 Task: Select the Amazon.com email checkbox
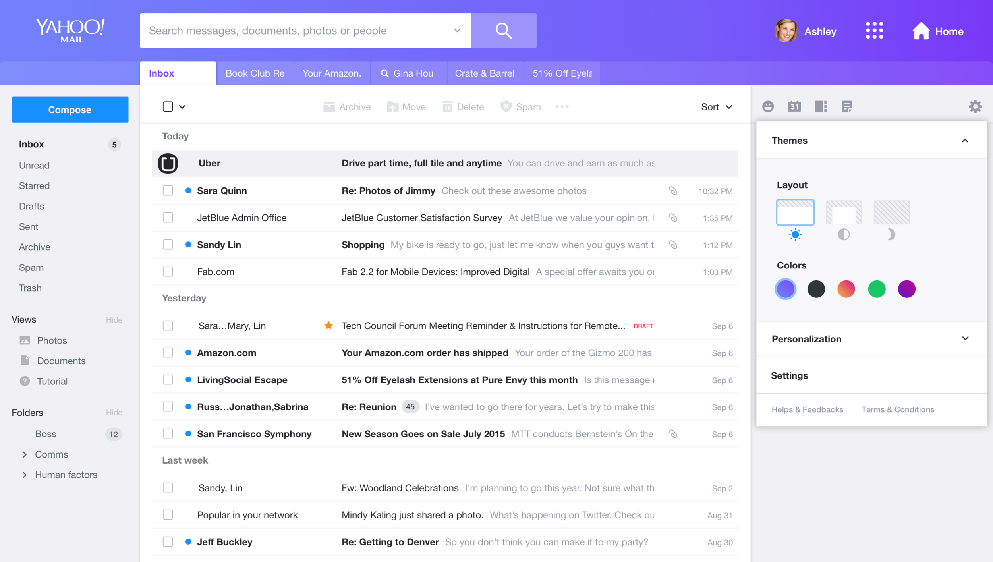[168, 353]
